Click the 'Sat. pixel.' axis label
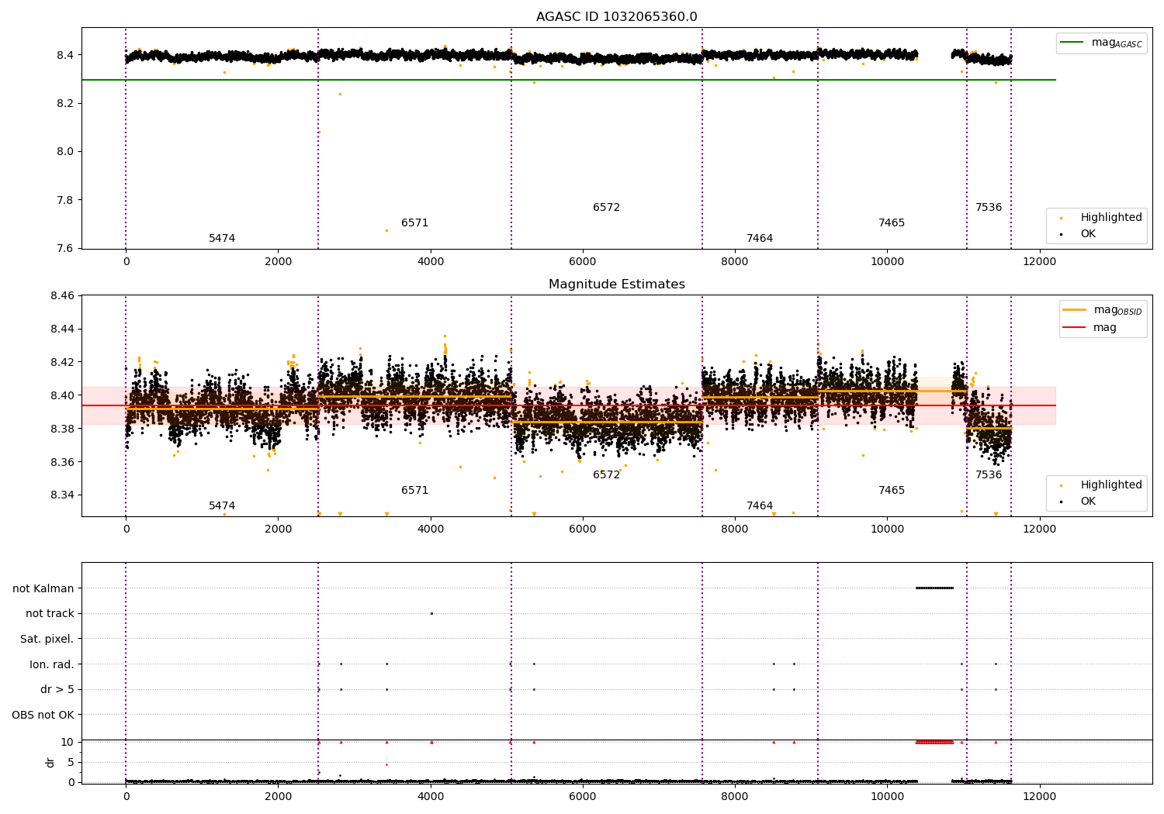Screen dimensions: 1164x814 tap(47, 640)
